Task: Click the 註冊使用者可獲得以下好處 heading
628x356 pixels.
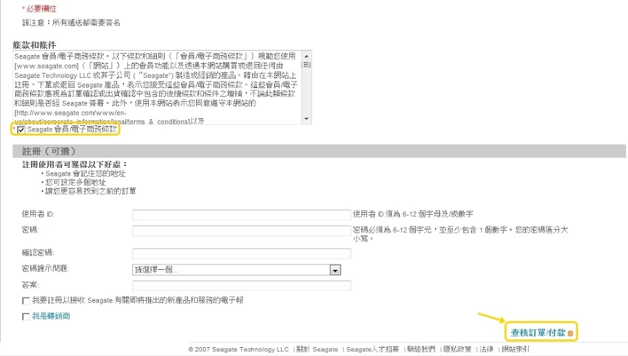Action: (x=74, y=165)
